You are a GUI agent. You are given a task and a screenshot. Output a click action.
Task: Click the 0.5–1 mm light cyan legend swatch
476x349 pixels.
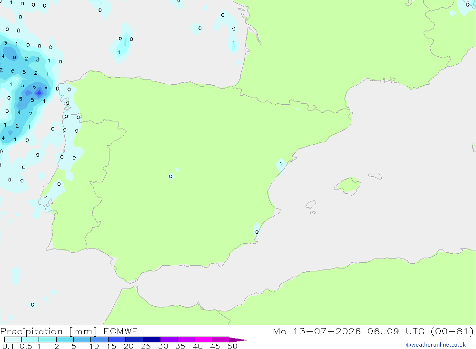pos(30,339)
